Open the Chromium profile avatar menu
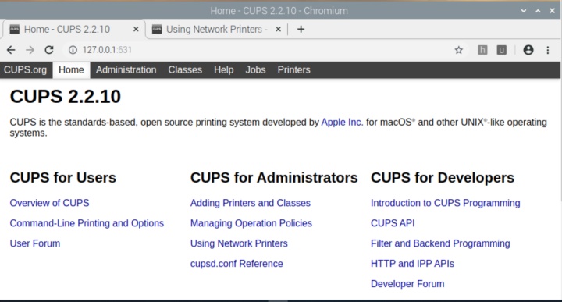Image resolution: width=562 pixels, height=302 pixels. click(528, 50)
